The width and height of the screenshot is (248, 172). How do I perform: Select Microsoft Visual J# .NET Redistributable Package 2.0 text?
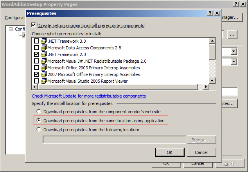(x=97, y=61)
